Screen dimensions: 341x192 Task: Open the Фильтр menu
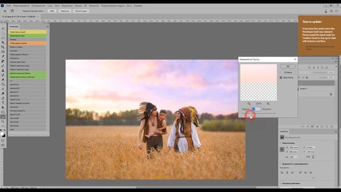78,6
